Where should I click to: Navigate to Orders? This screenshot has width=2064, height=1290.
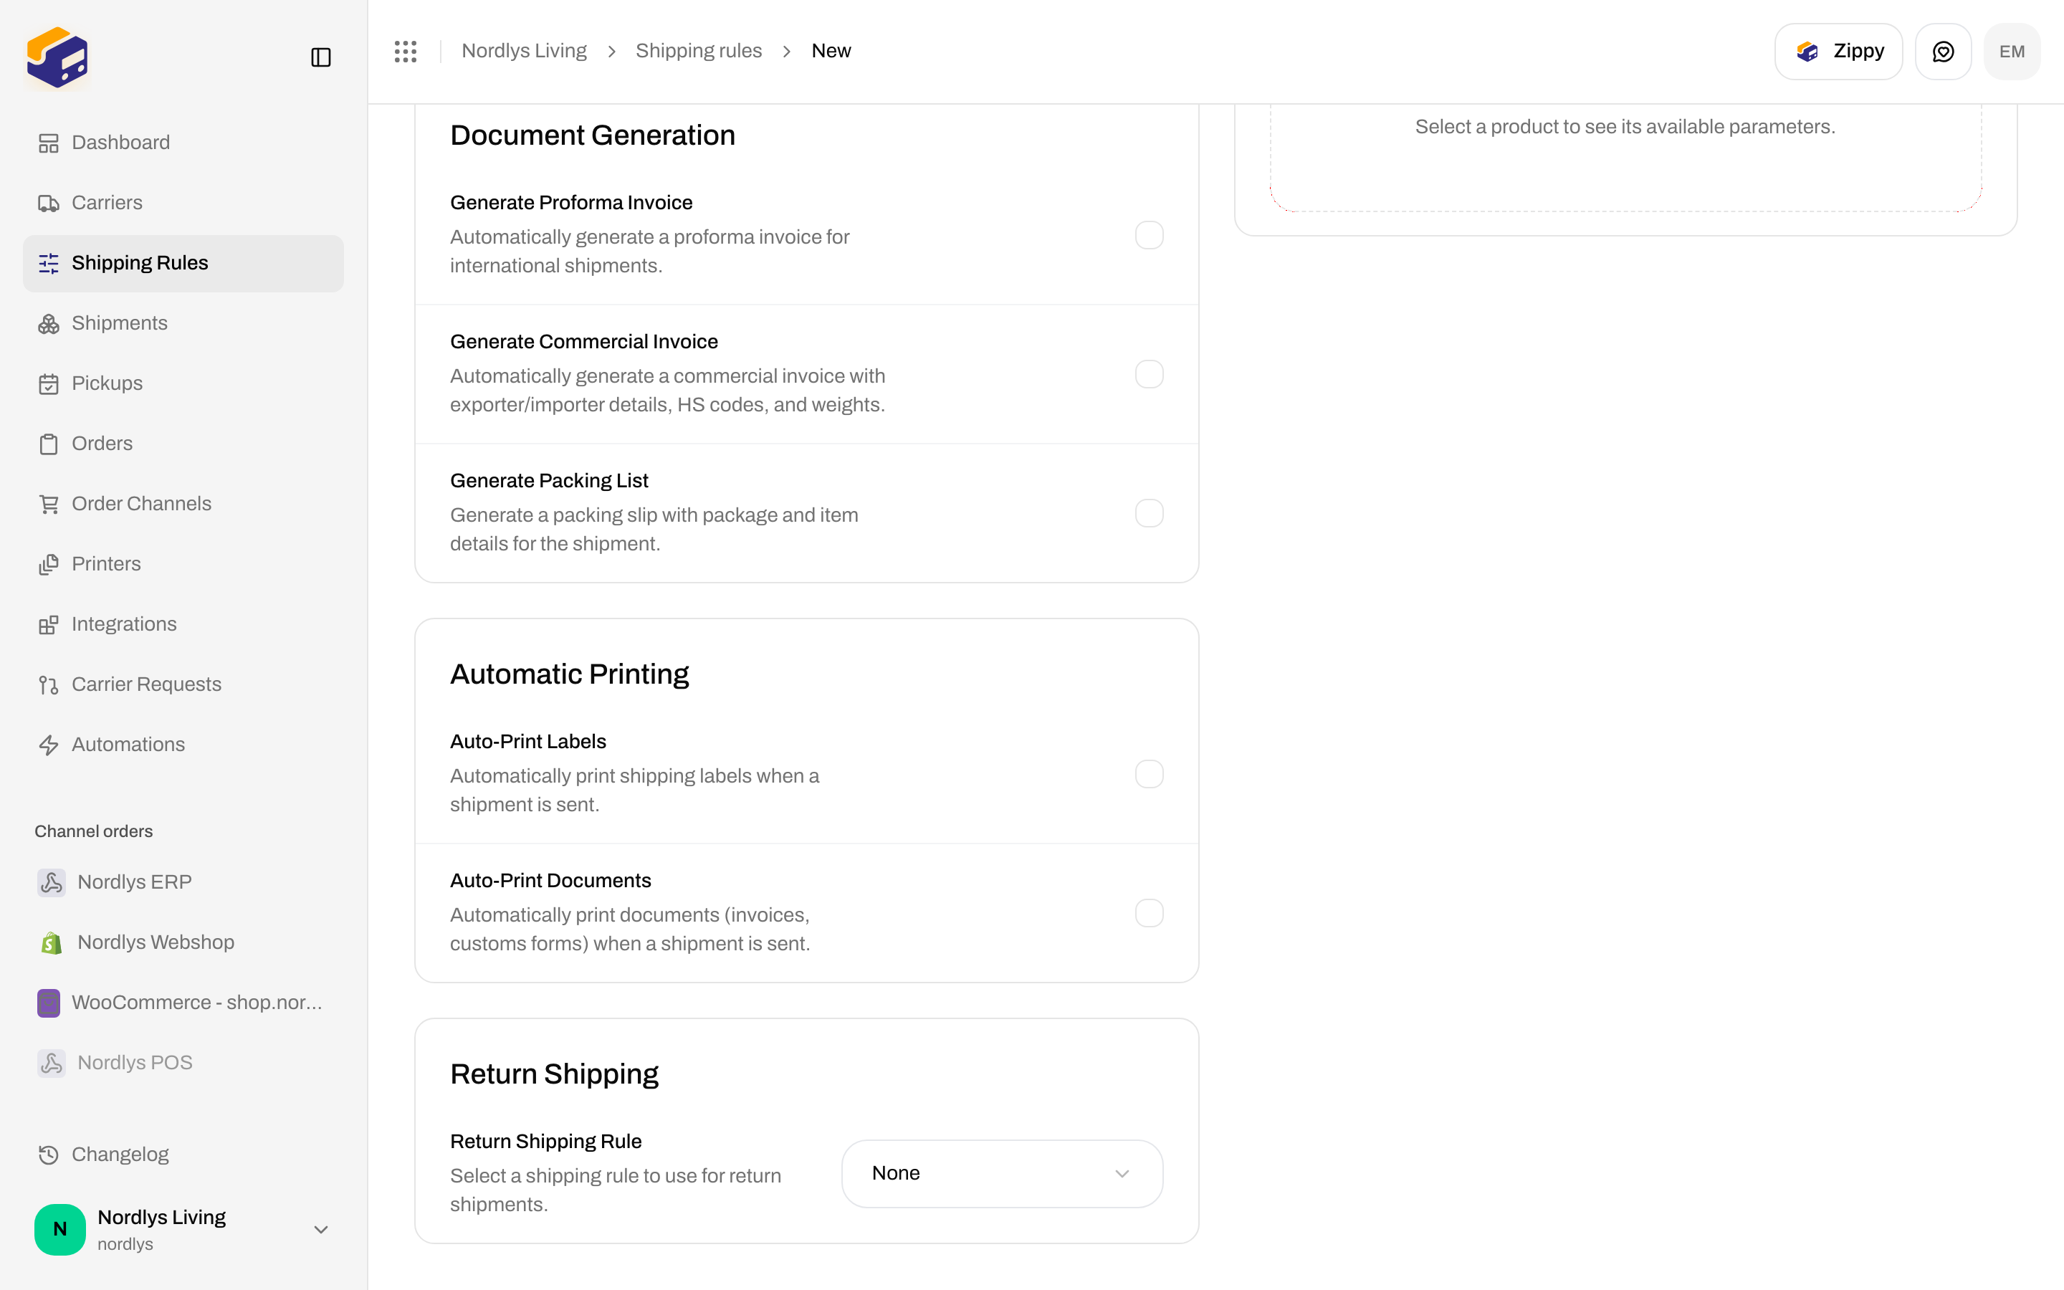(183, 444)
